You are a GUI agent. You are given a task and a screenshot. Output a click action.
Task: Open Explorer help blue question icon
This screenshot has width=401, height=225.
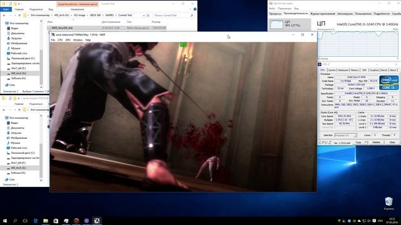pyautogui.click(x=195, y=9)
